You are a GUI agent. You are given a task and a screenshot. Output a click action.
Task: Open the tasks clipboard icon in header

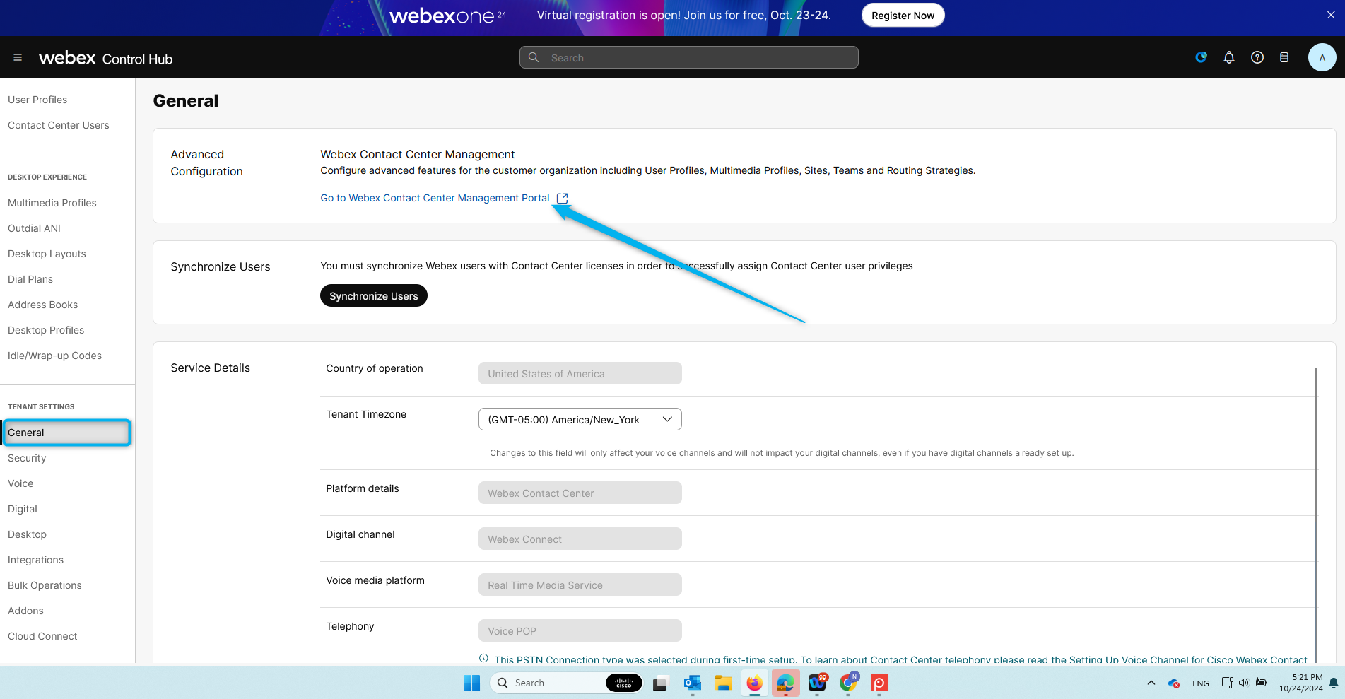pos(1284,57)
